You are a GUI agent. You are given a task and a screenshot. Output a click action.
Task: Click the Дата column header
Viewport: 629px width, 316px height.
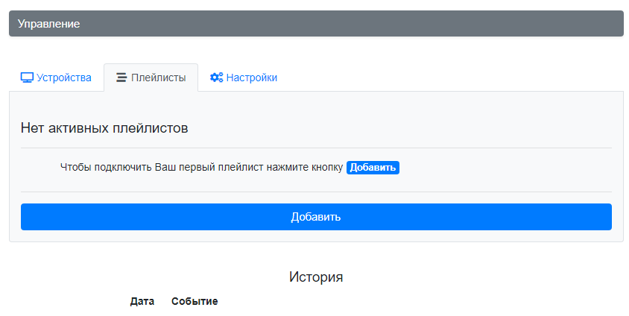142,301
